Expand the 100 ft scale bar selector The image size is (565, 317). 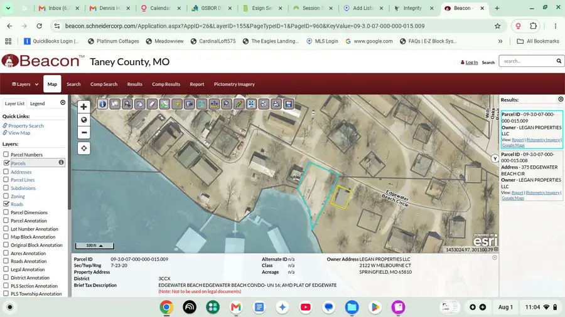click(94, 246)
